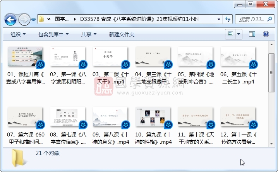The image size is (278, 172).
Task: Click the scrollbar down arrow
Action: click(271, 143)
